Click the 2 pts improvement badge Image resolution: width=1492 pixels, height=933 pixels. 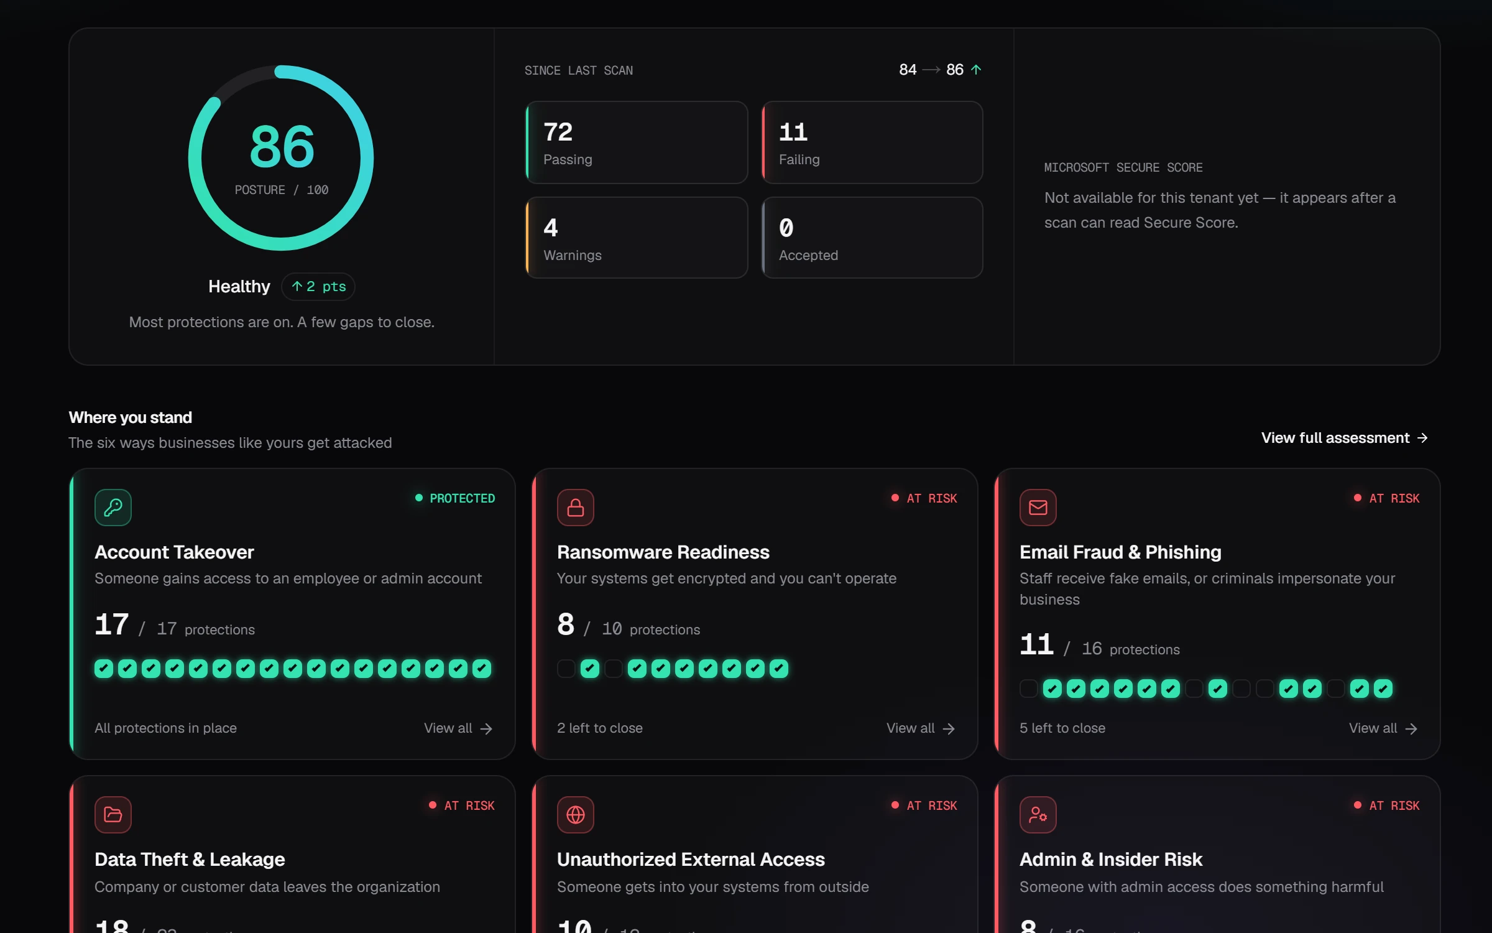(x=318, y=287)
